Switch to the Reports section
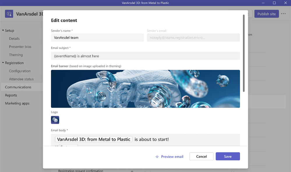Screen dimensions: 291x172 coord(11,95)
